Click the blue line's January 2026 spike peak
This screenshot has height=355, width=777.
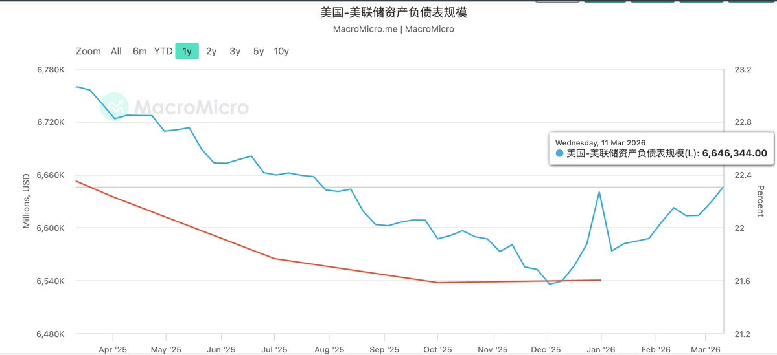599,192
